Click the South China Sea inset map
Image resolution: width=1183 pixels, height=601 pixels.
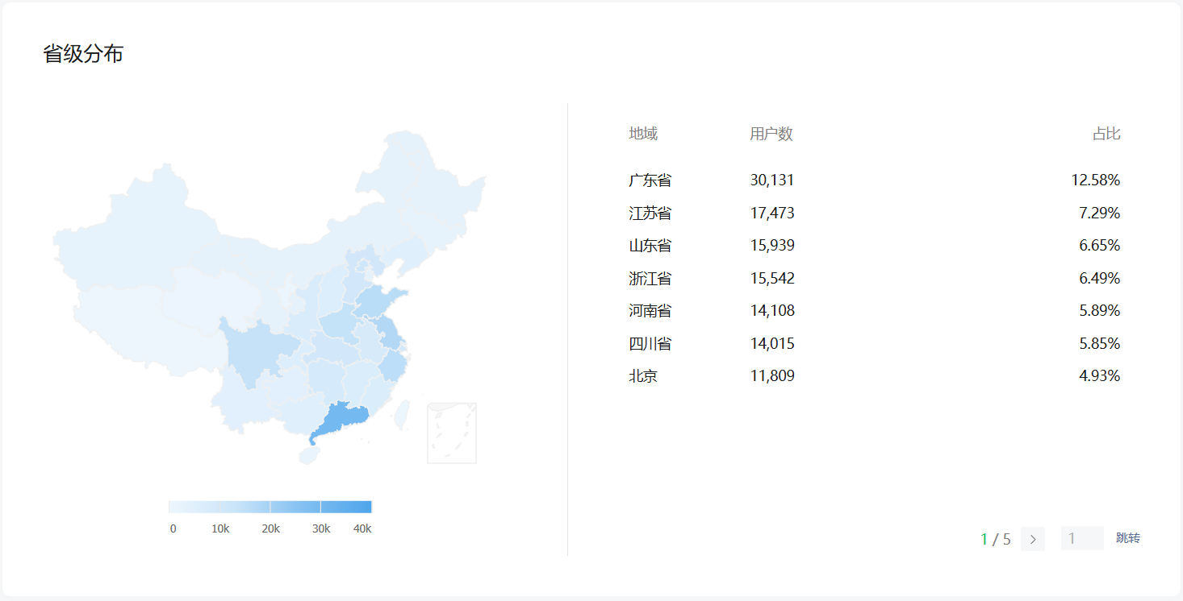[x=452, y=433]
